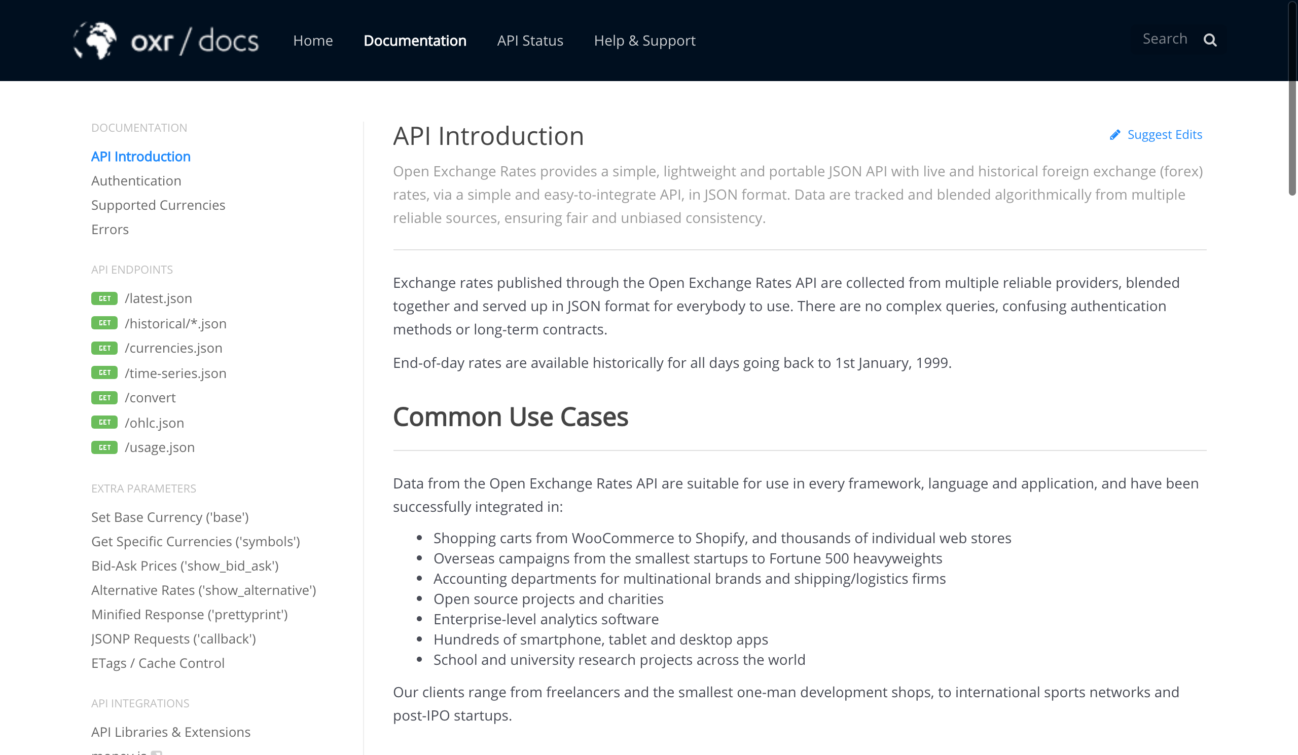Open Alternative Rates ('show_alternative') page
Screen dimensions: 1298x755
click(203, 590)
